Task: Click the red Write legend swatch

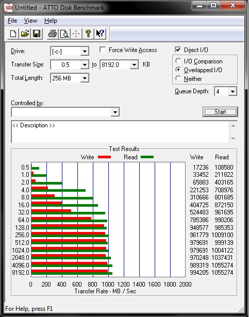Action: tap(104, 157)
